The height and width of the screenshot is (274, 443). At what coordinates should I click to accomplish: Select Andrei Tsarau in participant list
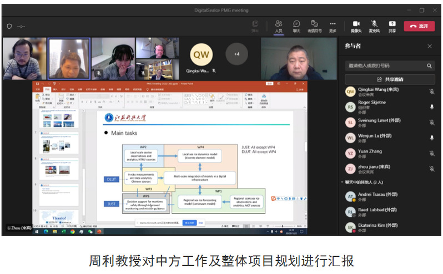[x=377, y=197]
